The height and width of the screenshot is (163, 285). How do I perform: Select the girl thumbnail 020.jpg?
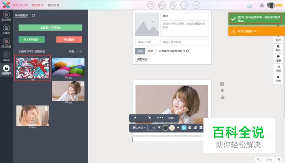pos(68,91)
